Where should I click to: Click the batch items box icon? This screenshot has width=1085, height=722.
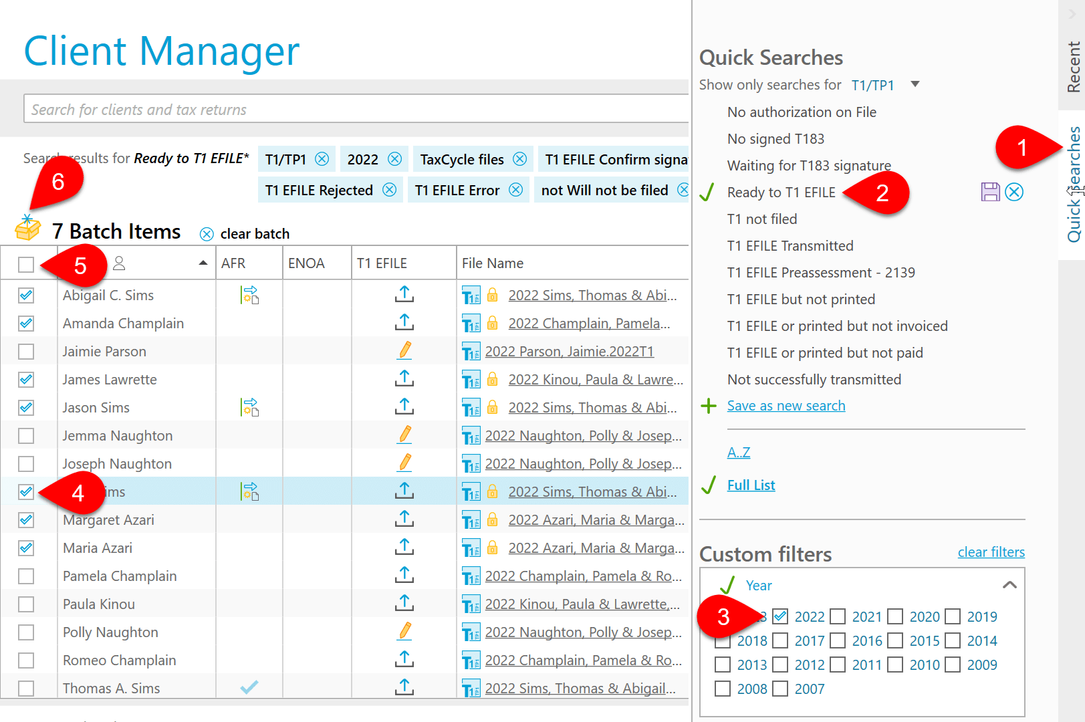[27, 228]
